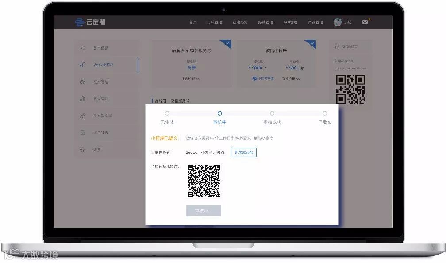Open 成员管理 via its people icon
The height and width of the screenshot is (263, 446).
(x=83, y=82)
